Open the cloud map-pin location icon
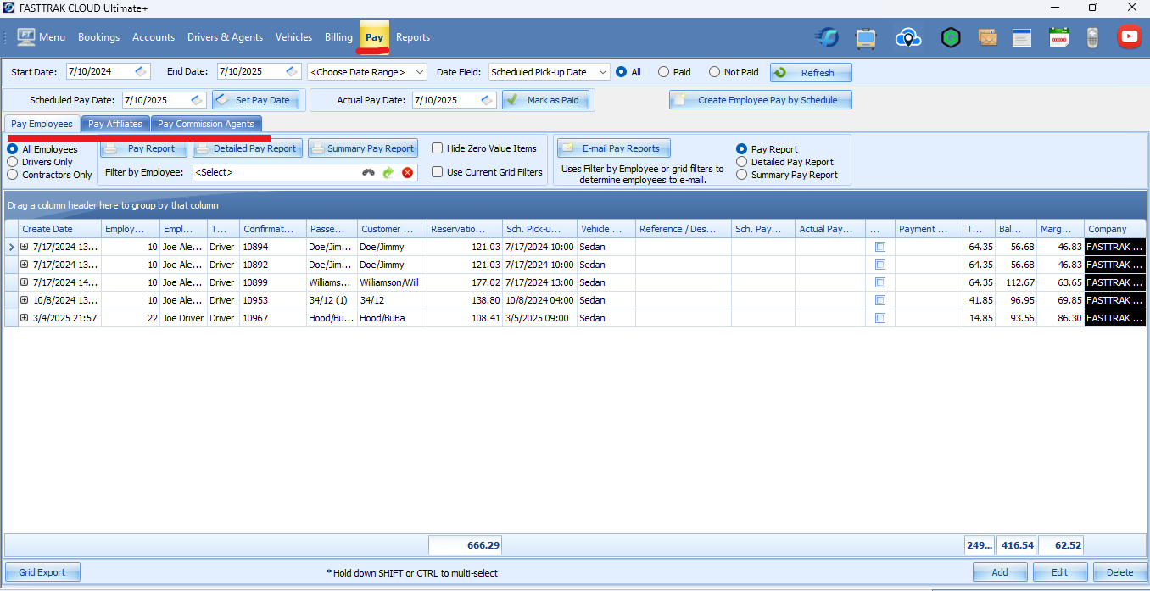This screenshot has width=1150, height=591. (x=908, y=37)
